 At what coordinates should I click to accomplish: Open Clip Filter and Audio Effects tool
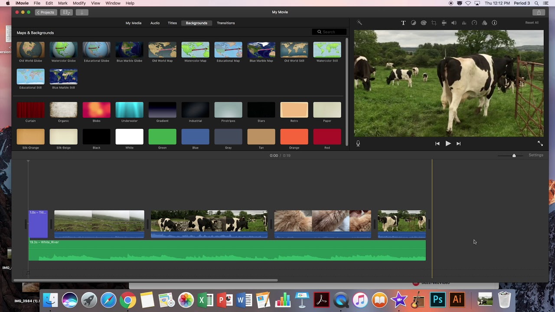tap(484, 23)
